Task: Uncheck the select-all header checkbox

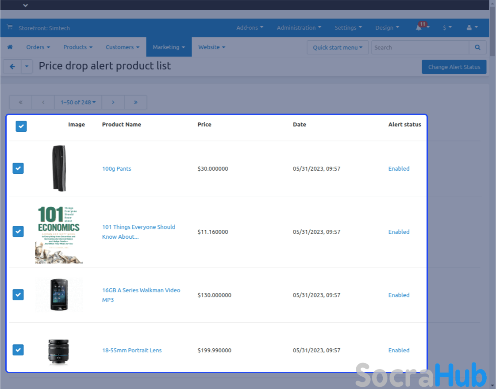Action: click(x=21, y=126)
